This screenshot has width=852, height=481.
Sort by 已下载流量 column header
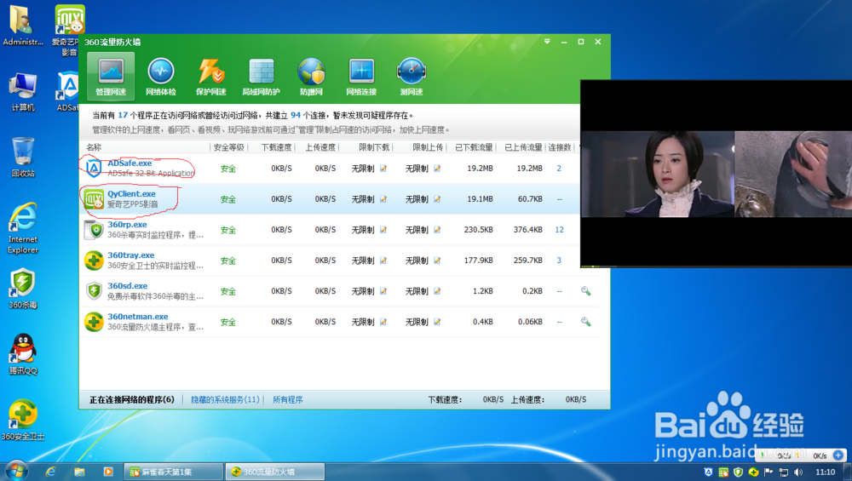pyautogui.click(x=474, y=147)
